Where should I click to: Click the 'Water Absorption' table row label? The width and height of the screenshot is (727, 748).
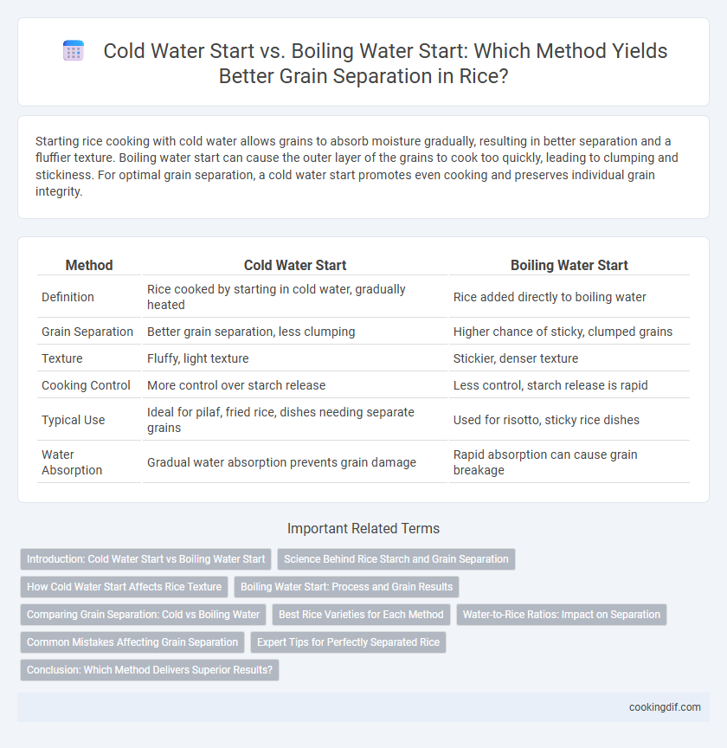[x=72, y=462]
